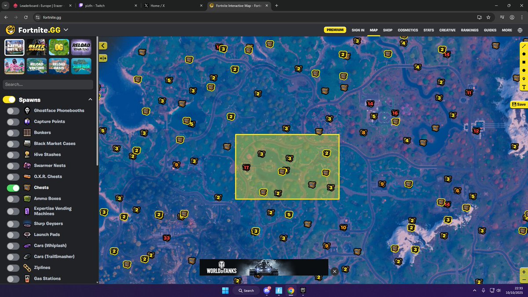The width and height of the screenshot is (528, 297).
Task: Select the map pin marker tool
Action: (x=524, y=79)
